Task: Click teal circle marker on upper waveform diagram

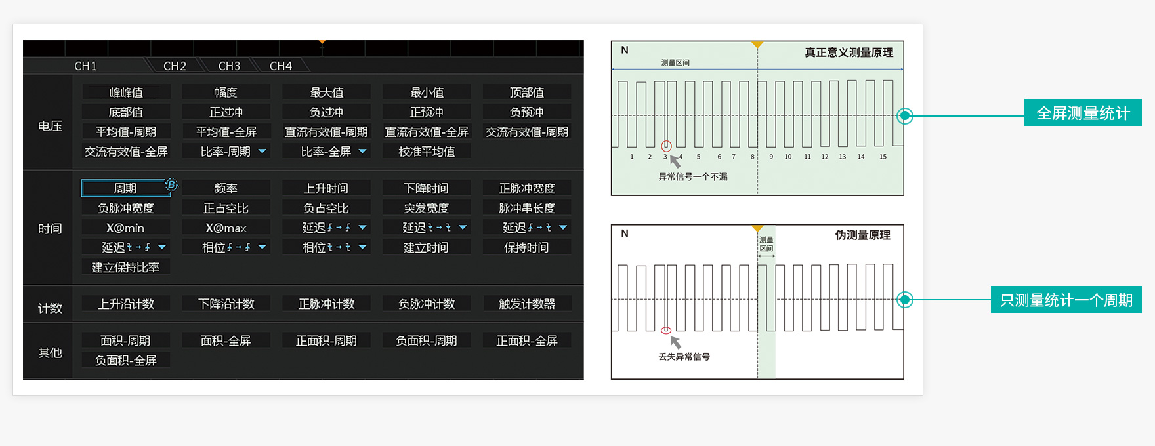Action: (905, 116)
